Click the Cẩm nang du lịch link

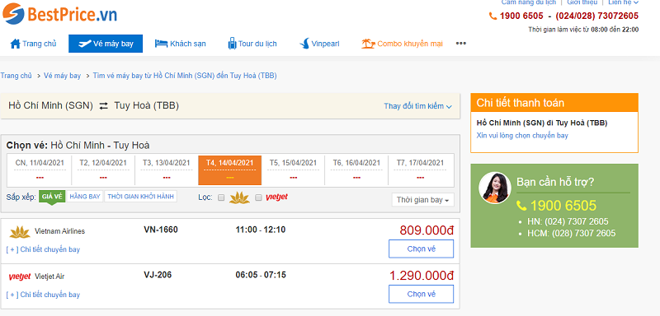pyautogui.click(x=529, y=2)
